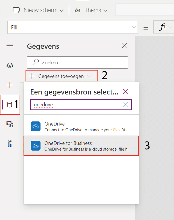The image size is (174, 220).
Task: Click the OneDrive for Business cloud icon
Action: (x=36, y=146)
